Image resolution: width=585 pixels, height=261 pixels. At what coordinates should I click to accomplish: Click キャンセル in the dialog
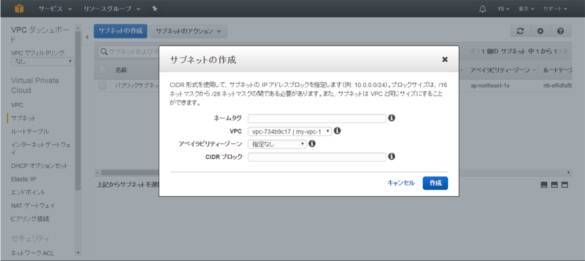click(x=401, y=183)
